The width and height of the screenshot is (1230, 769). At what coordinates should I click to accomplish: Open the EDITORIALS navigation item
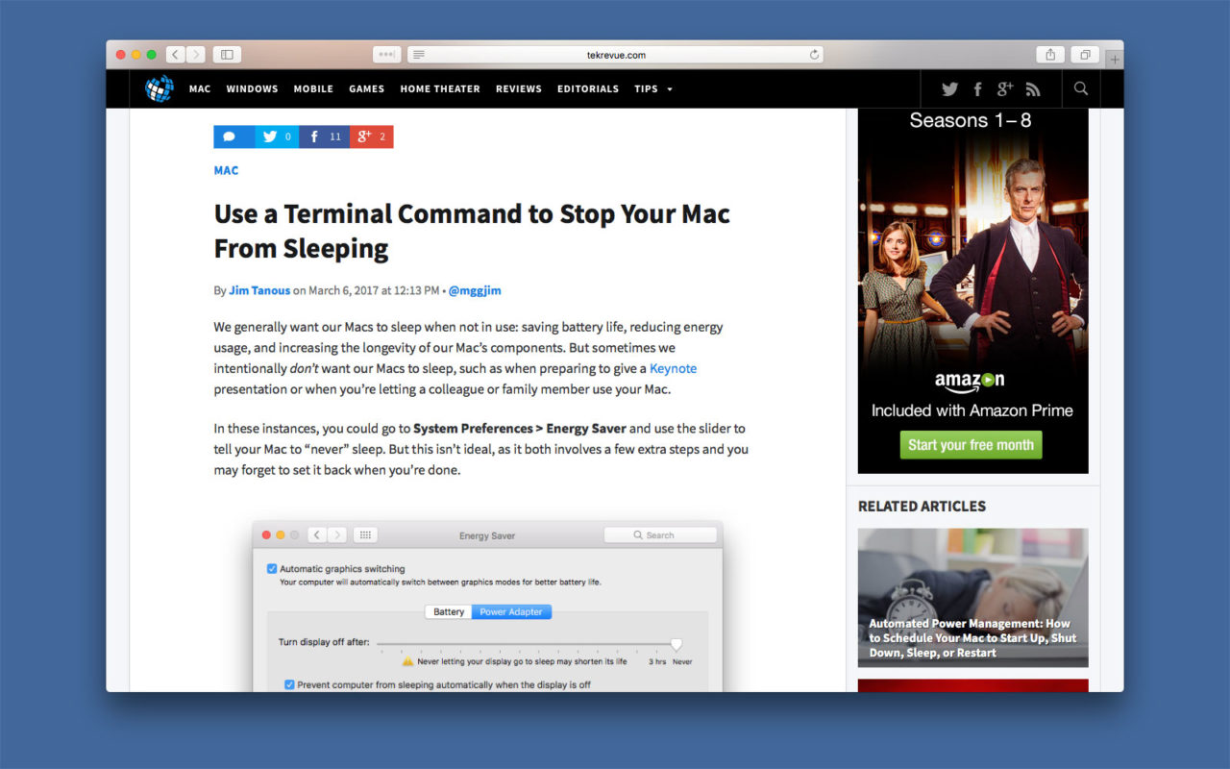pos(588,88)
